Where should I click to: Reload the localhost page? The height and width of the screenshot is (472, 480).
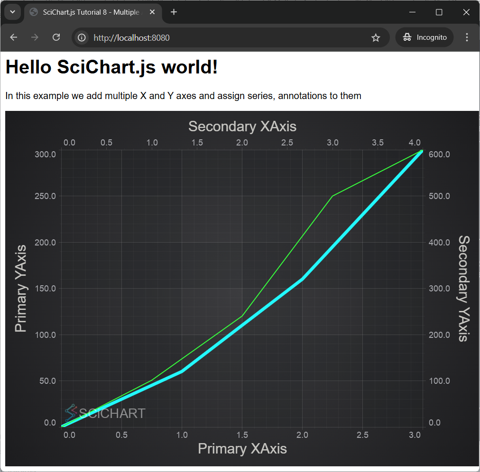pyautogui.click(x=56, y=37)
